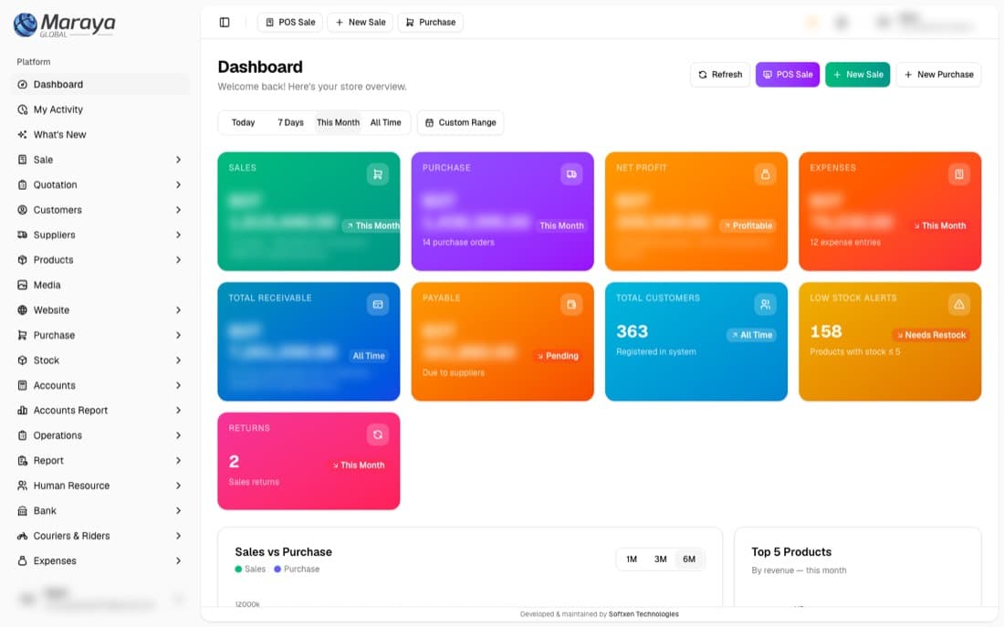Click New Sale in top bar

[x=361, y=23]
